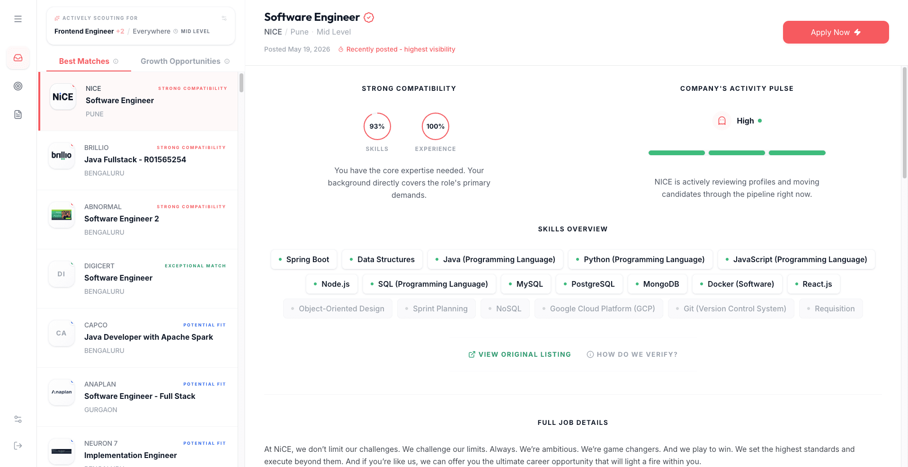The height and width of the screenshot is (467, 908).
Task: Open the inbox matches sidebar icon
Action: (18, 58)
